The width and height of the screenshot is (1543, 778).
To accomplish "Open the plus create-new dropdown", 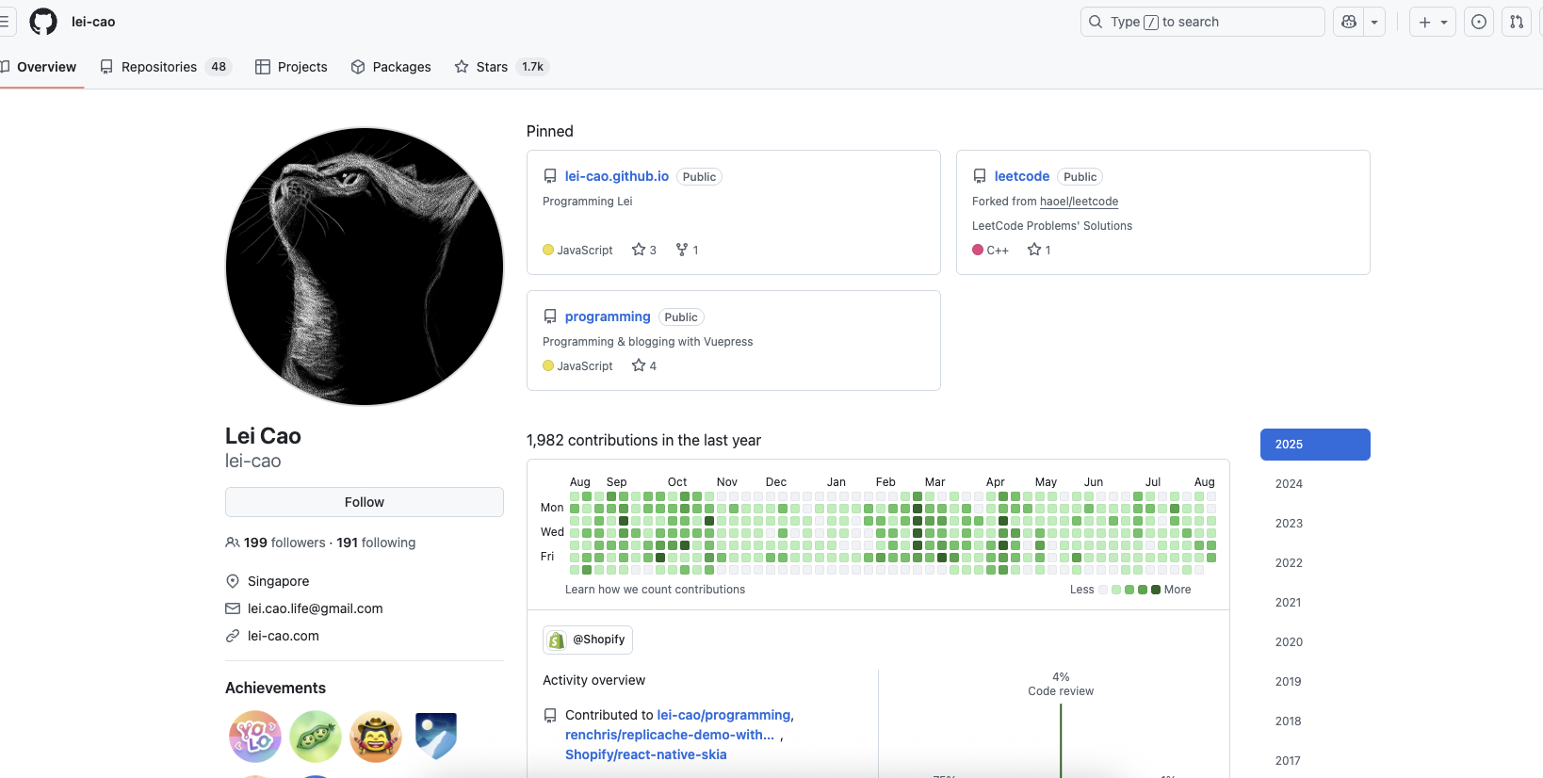I will (1433, 22).
